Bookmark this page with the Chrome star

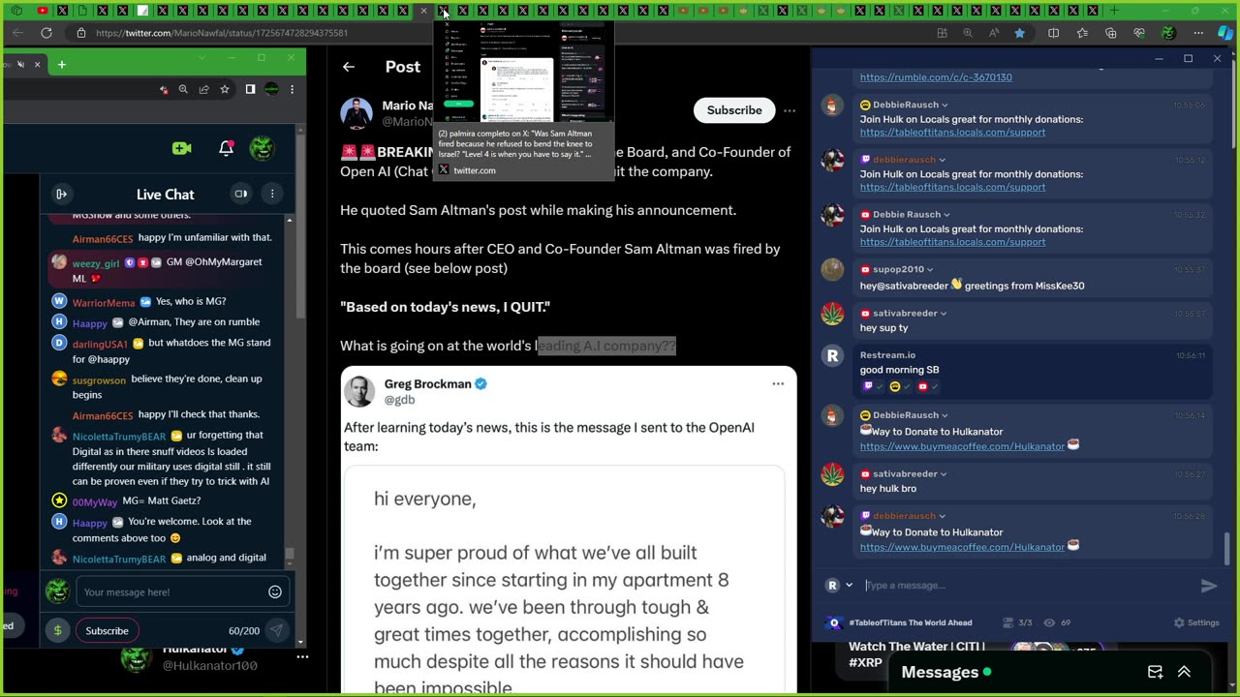(x=225, y=89)
